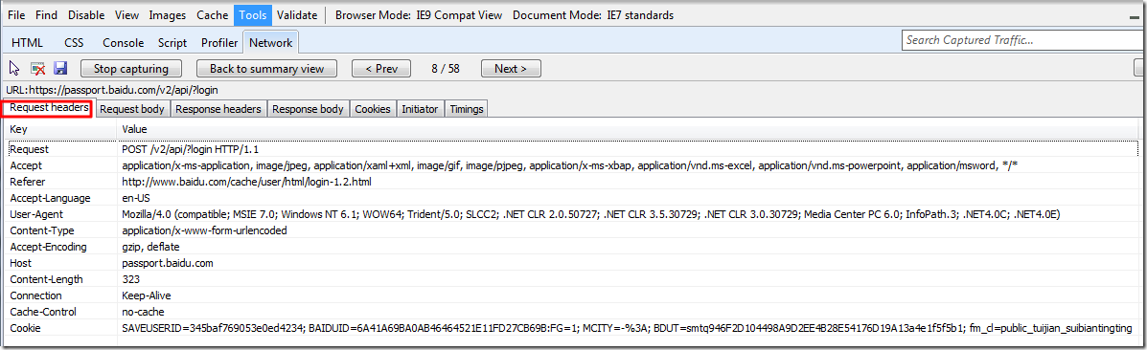Select element by click arrow icon

click(x=14, y=69)
